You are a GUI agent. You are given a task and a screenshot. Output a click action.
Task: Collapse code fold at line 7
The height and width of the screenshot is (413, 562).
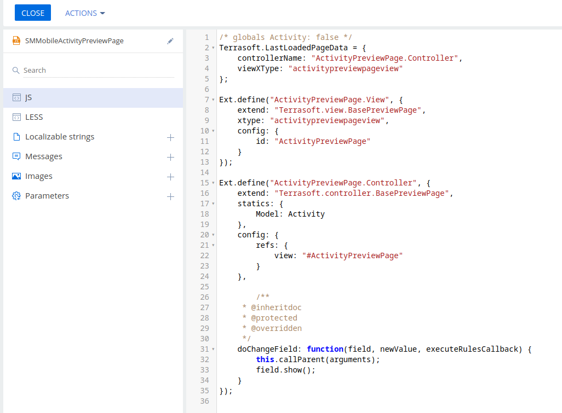point(213,100)
